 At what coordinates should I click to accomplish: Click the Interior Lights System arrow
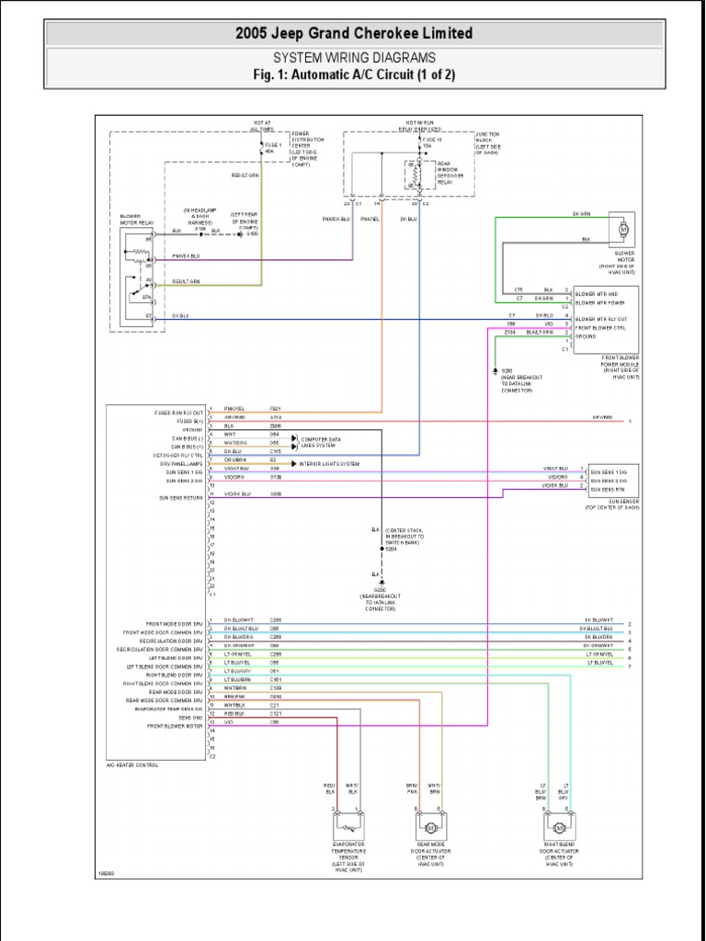294,464
